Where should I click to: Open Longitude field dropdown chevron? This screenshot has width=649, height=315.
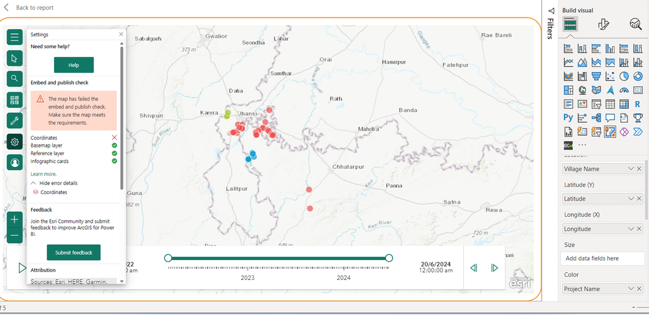[x=631, y=229]
